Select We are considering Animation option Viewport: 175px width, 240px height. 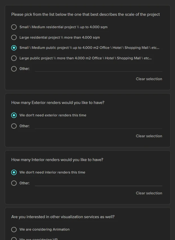click(14, 229)
